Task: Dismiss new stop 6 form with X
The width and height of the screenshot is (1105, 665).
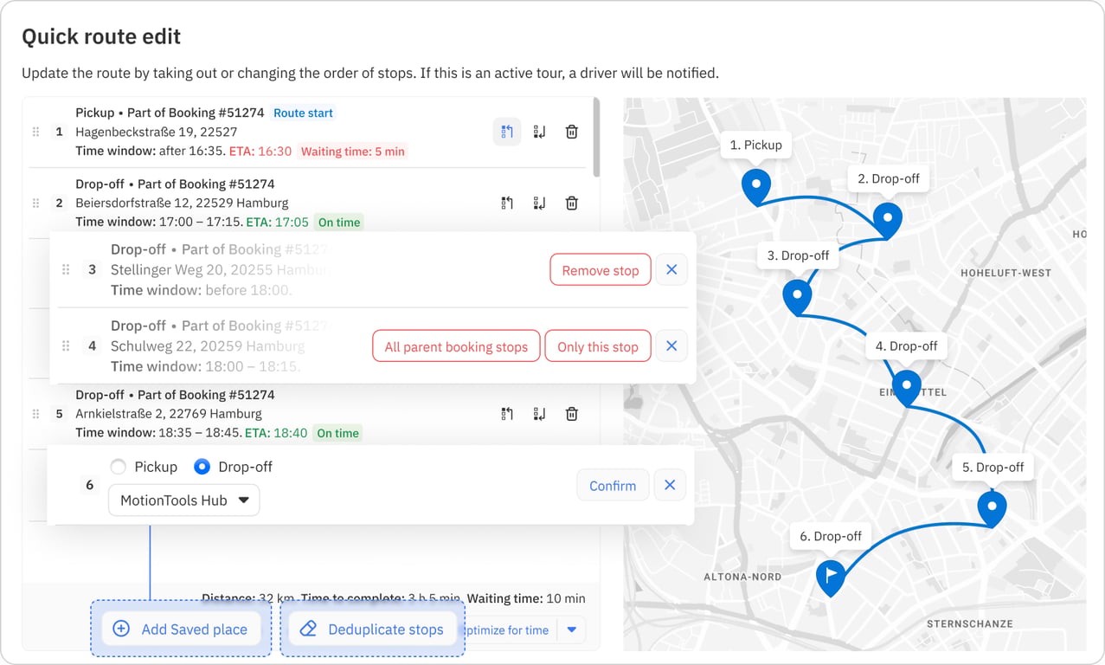Action: [670, 485]
